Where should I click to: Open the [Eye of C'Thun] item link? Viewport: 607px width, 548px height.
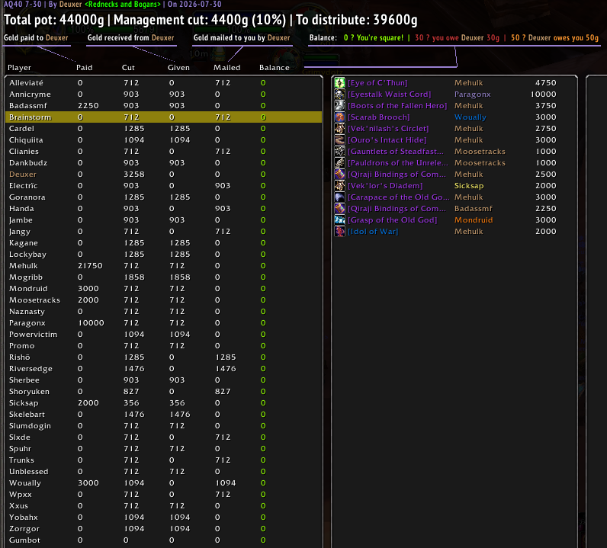click(377, 83)
